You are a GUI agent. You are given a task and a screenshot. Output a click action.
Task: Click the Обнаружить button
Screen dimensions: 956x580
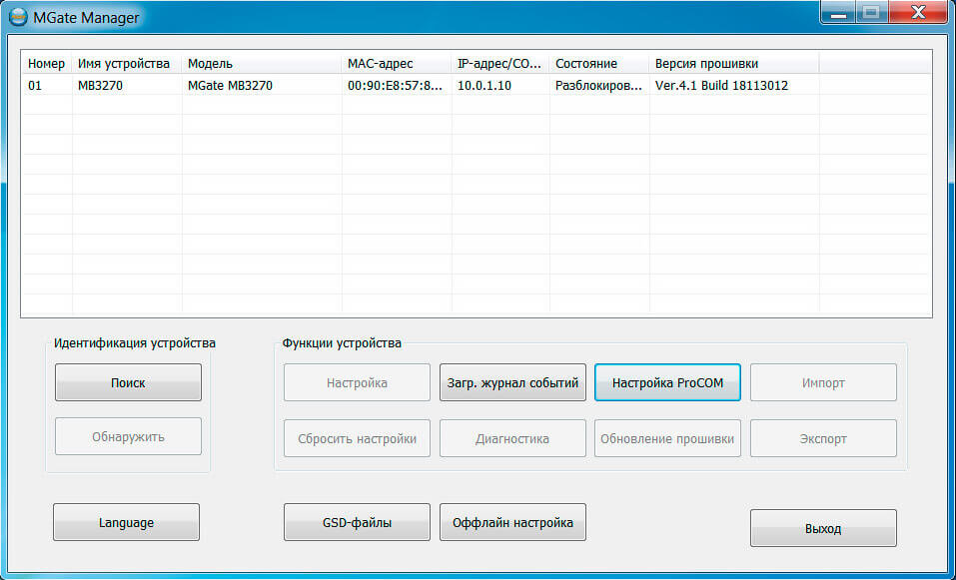128,436
